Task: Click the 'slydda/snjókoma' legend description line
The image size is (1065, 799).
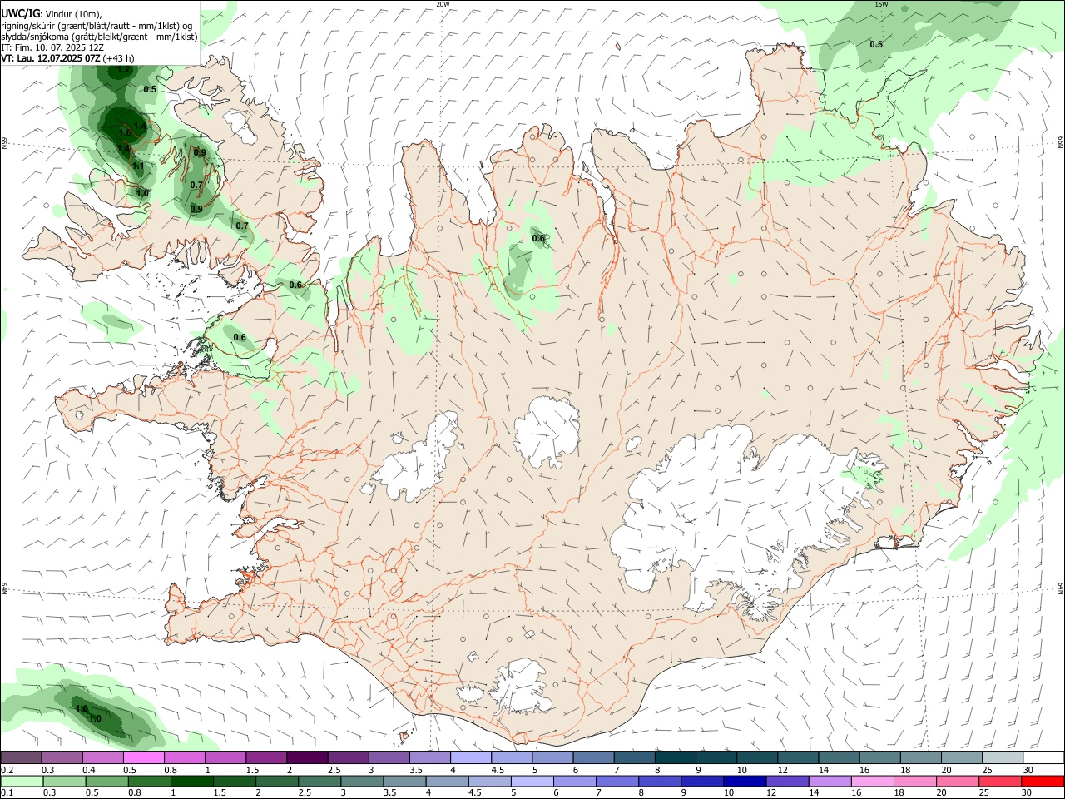Action: click(99, 37)
